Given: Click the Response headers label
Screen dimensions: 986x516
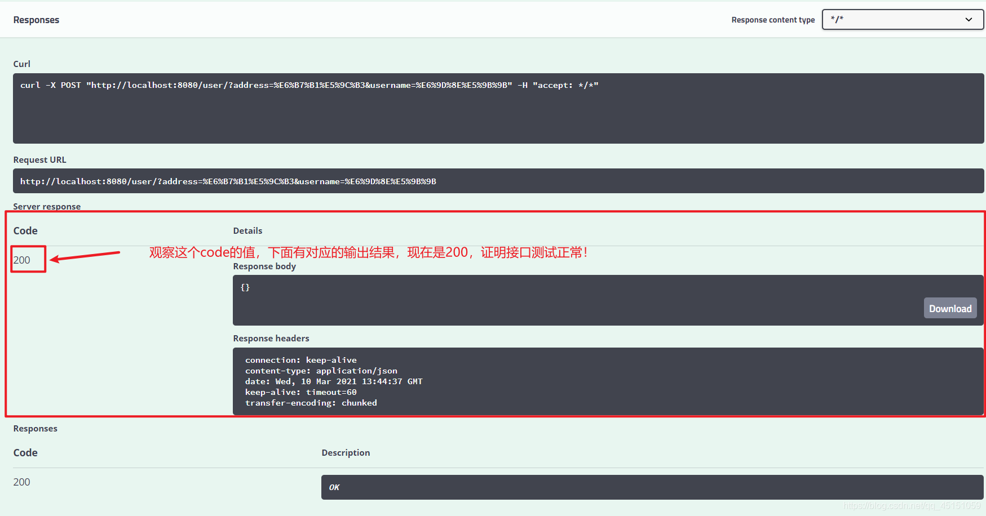Looking at the screenshot, I should tap(271, 338).
